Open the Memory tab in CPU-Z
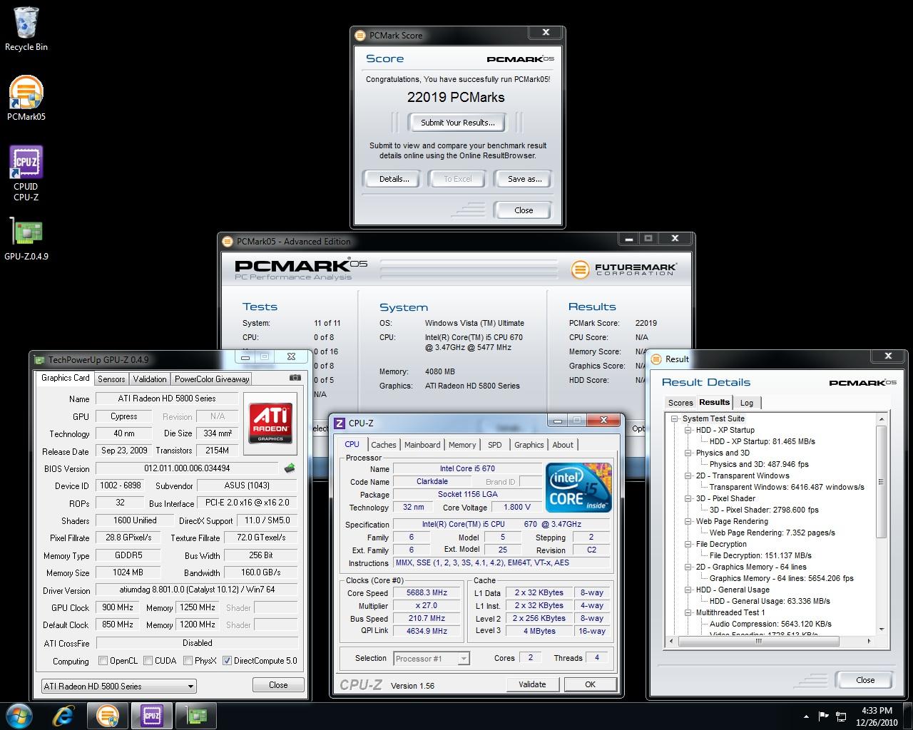Screen dimensions: 913x730 tap(462, 445)
